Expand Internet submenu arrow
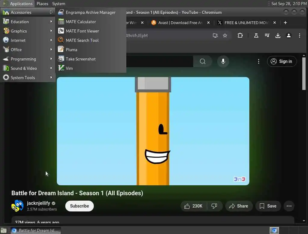Image resolution: width=308 pixels, height=234 pixels. 51,40
